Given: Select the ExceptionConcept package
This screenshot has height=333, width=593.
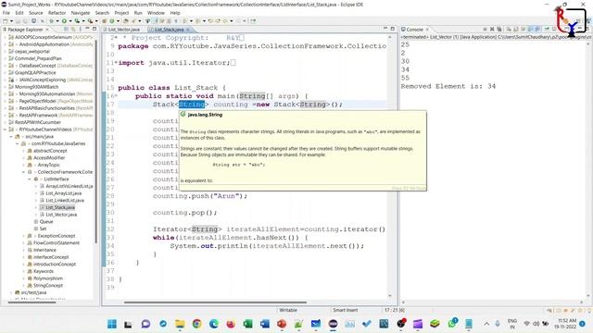Looking at the screenshot, I should pos(56,236).
